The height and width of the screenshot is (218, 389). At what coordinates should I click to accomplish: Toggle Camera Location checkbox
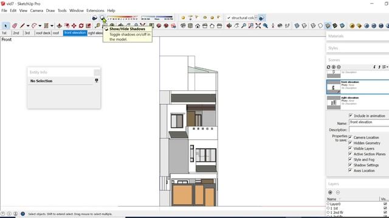coord(350,137)
